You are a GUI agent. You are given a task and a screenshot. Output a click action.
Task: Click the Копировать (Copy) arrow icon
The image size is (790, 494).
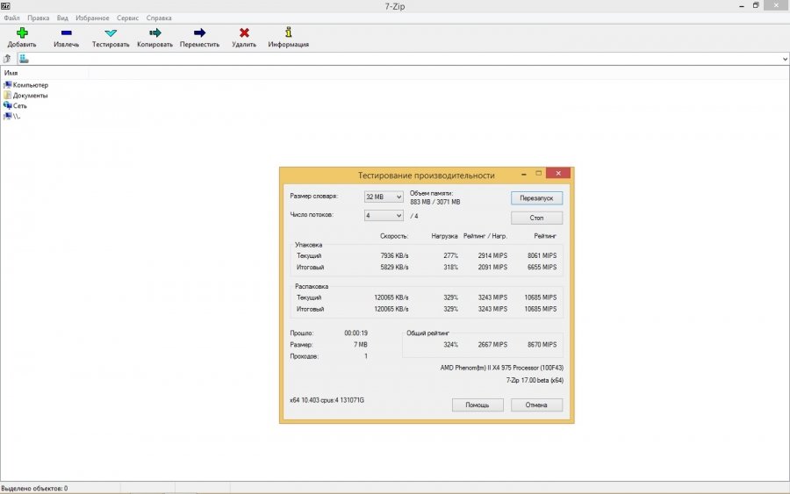click(x=154, y=32)
